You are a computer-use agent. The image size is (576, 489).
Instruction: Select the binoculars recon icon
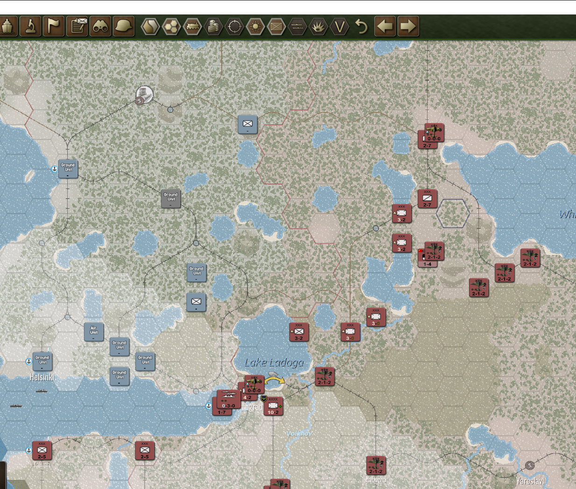pyautogui.click(x=100, y=26)
